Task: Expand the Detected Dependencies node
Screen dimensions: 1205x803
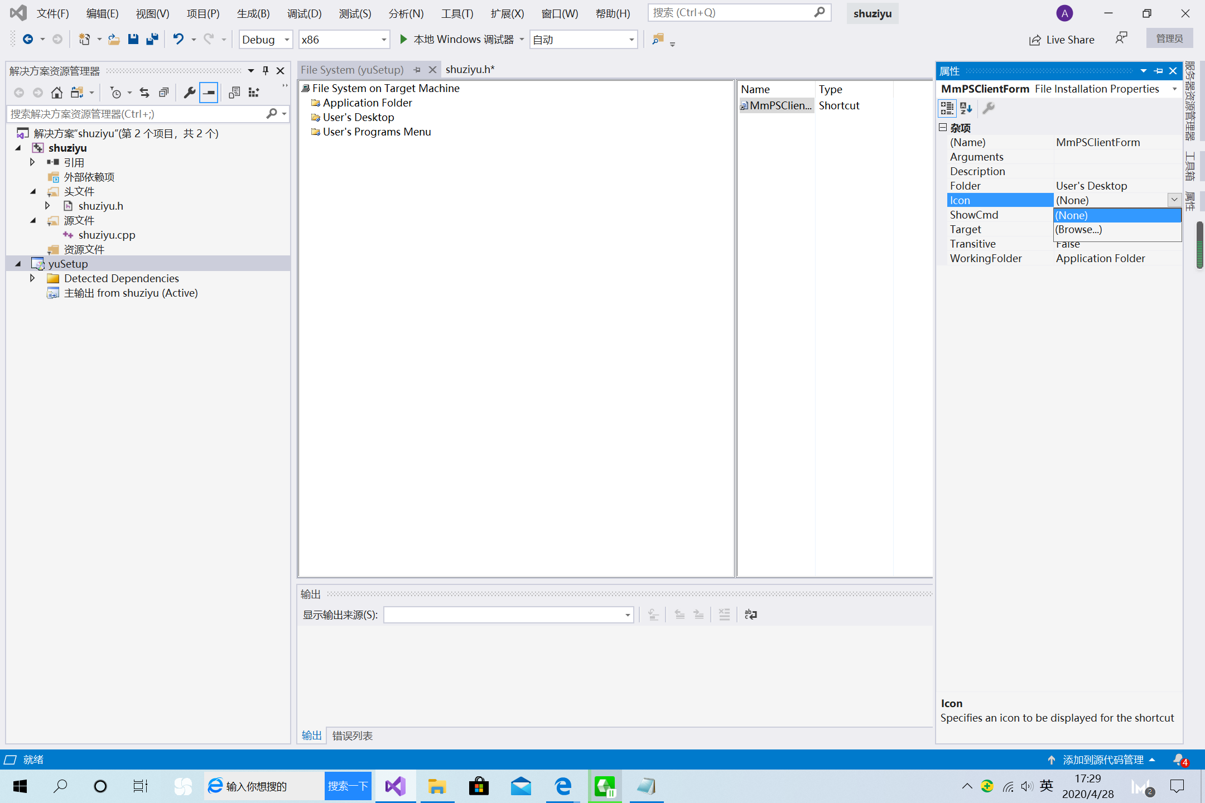Action: (32, 278)
